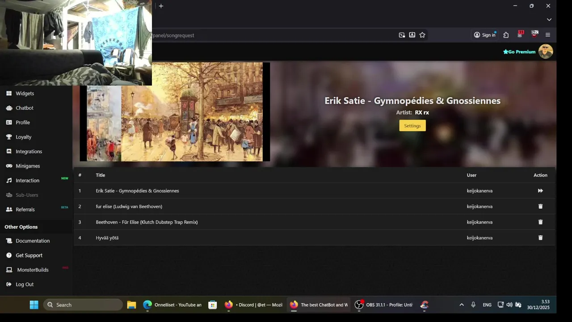Select row fur elise (Ludwig van Beethoven)

point(315,206)
